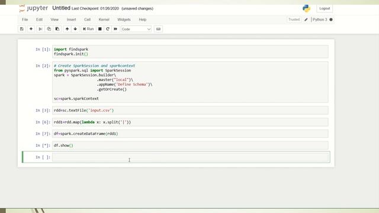Click the pencil edit mode icon
The image size is (379, 213).
pos(306,20)
